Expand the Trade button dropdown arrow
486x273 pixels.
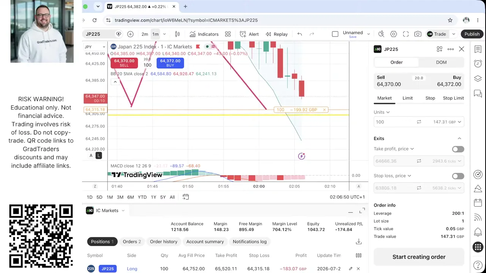tap(453, 34)
